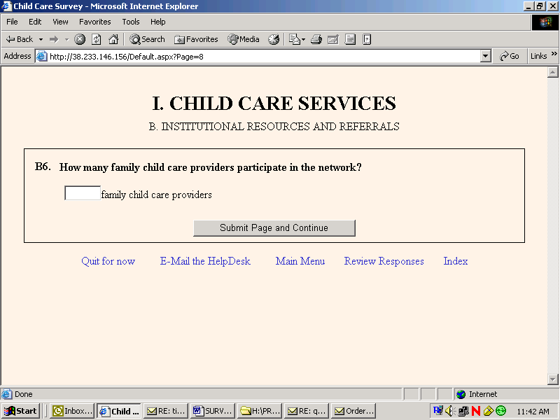Click the last toolbar icon after Discuss
560x420 pixels.
click(367, 39)
